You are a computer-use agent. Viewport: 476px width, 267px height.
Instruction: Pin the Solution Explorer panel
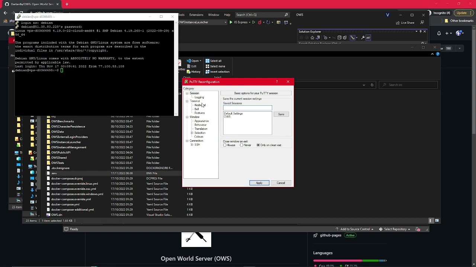[420, 32]
